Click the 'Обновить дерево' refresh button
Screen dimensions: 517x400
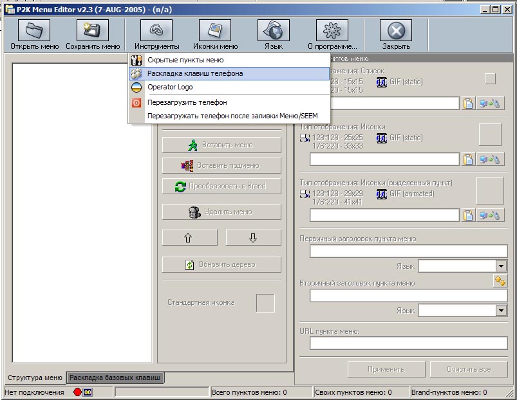221,264
